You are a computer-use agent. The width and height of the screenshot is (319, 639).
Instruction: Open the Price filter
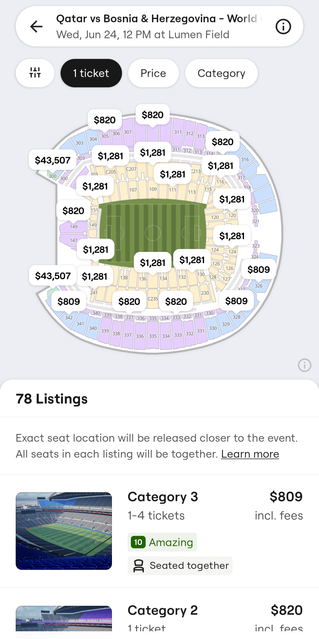tap(153, 73)
